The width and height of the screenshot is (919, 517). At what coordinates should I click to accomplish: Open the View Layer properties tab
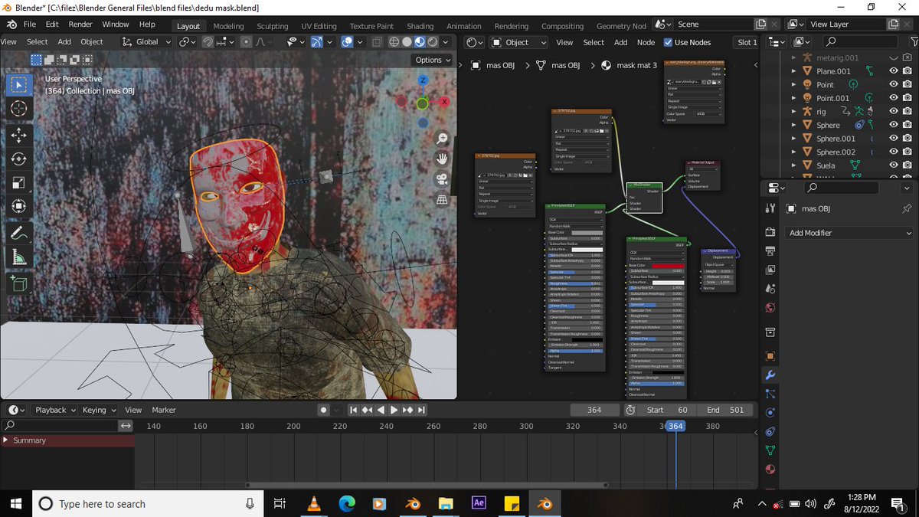(770, 270)
